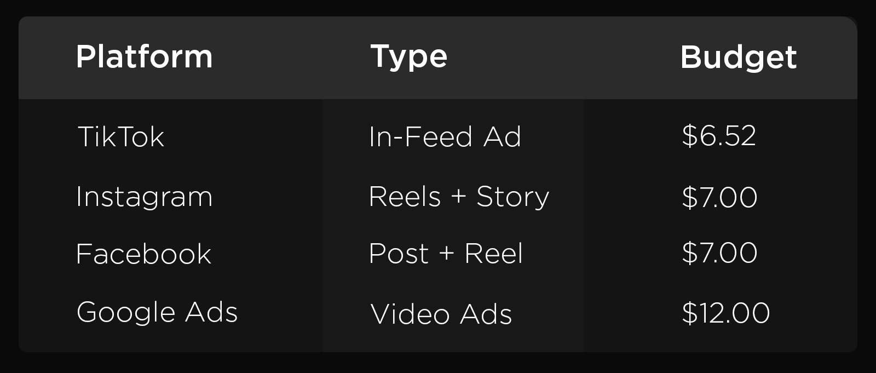Select the Facebook platform cell

point(143,254)
